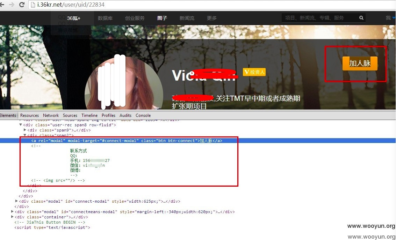Open the 36氪+ nav item
The height and width of the screenshot is (240, 396).
pos(73,18)
